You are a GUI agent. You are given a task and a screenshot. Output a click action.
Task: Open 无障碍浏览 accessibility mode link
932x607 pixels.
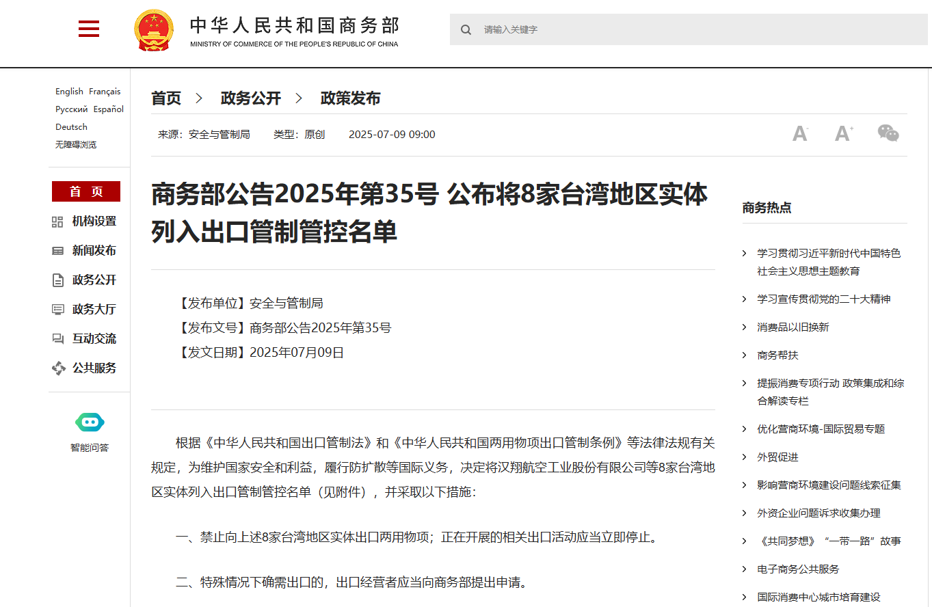pos(76,145)
